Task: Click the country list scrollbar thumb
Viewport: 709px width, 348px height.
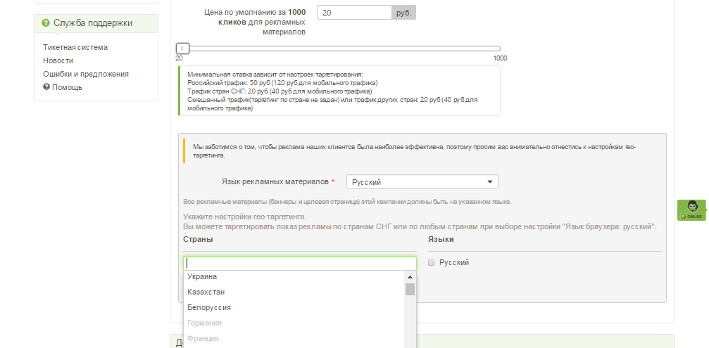Action: point(410,289)
